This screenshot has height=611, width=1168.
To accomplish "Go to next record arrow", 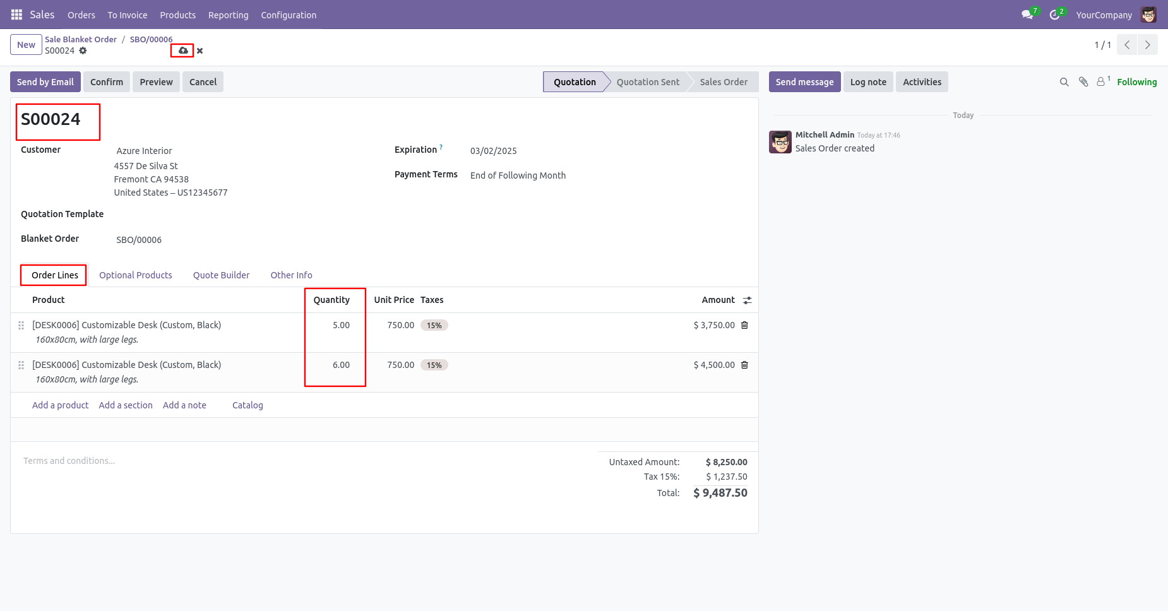I will [x=1147, y=45].
